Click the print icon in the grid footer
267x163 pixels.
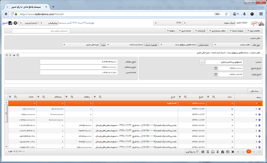coord(212,152)
